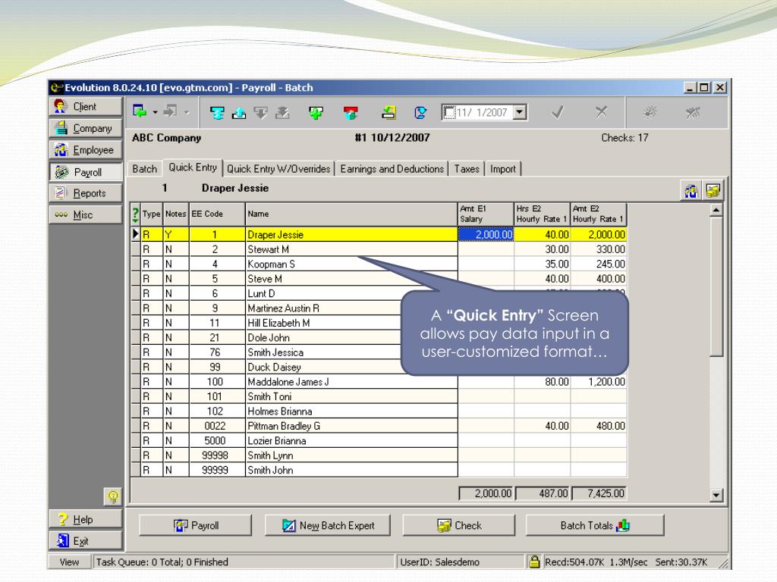Viewport: 777px width, 582px height.
Task: Click the employee people icon above the grid
Action: coord(691,190)
